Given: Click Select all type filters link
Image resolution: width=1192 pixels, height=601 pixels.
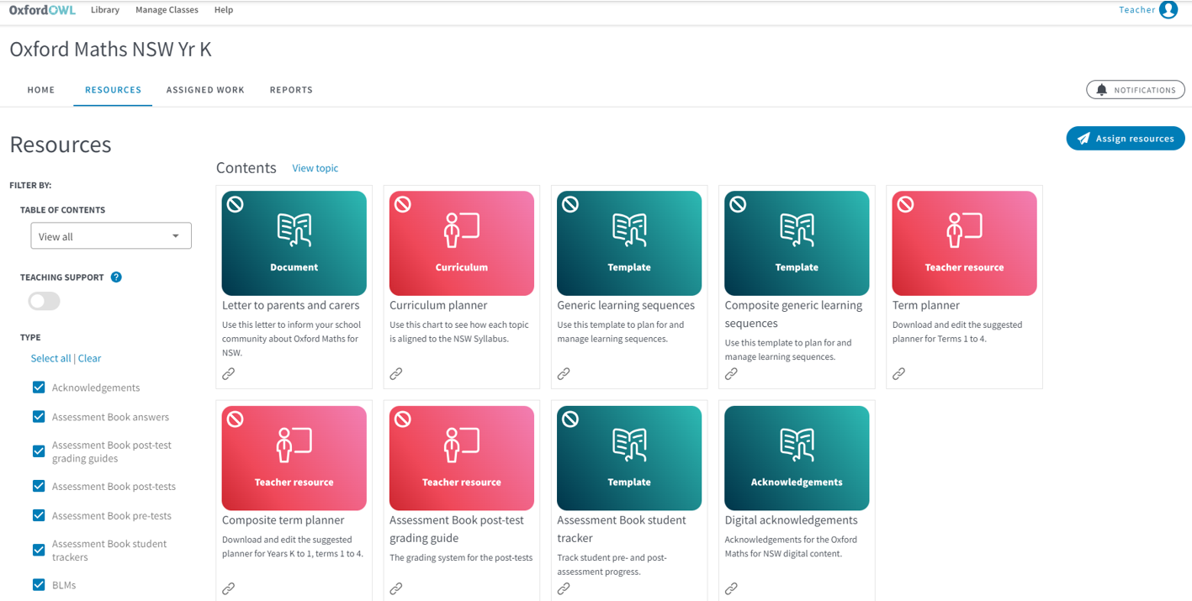Looking at the screenshot, I should coord(50,358).
